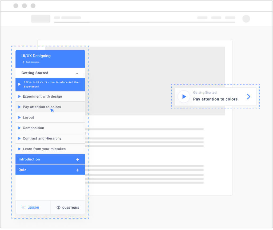The image size is (273, 230).
Task: Open the Composition lesson
Action: [50, 128]
